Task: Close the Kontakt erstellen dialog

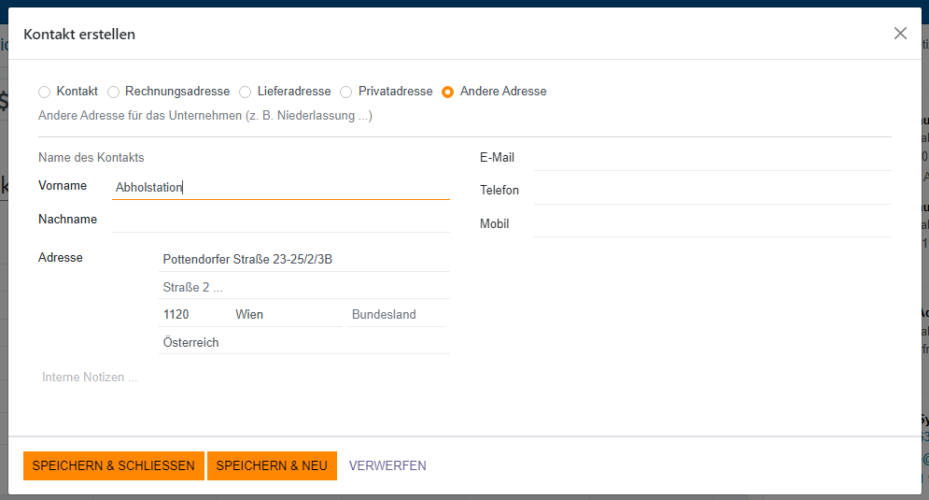Action: click(900, 34)
